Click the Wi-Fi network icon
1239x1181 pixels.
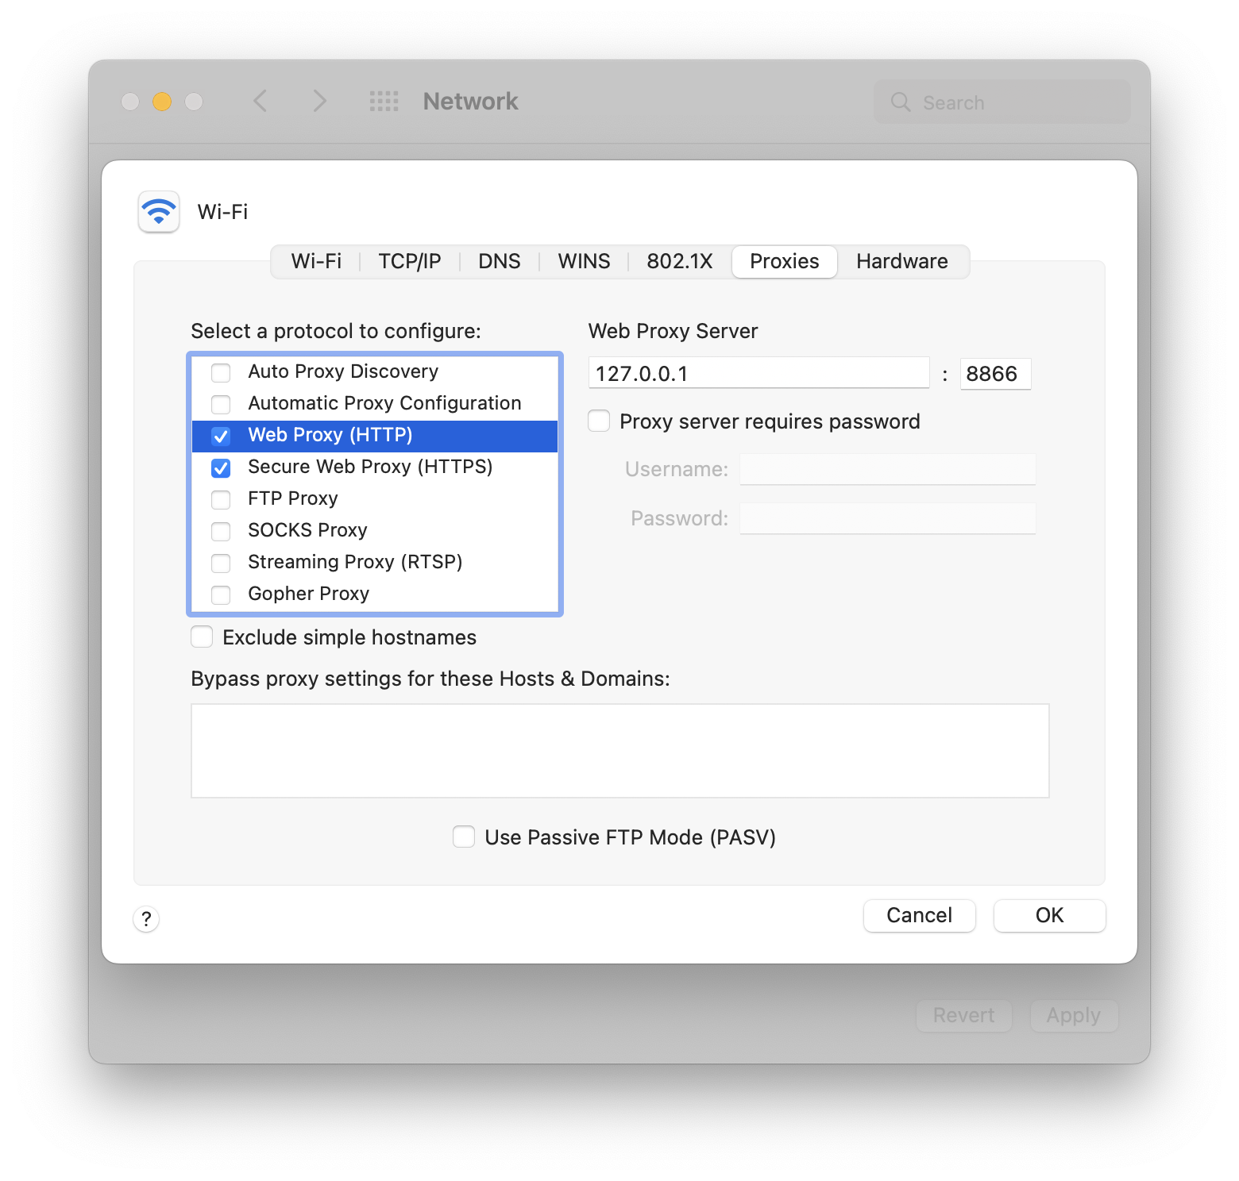[159, 211]
